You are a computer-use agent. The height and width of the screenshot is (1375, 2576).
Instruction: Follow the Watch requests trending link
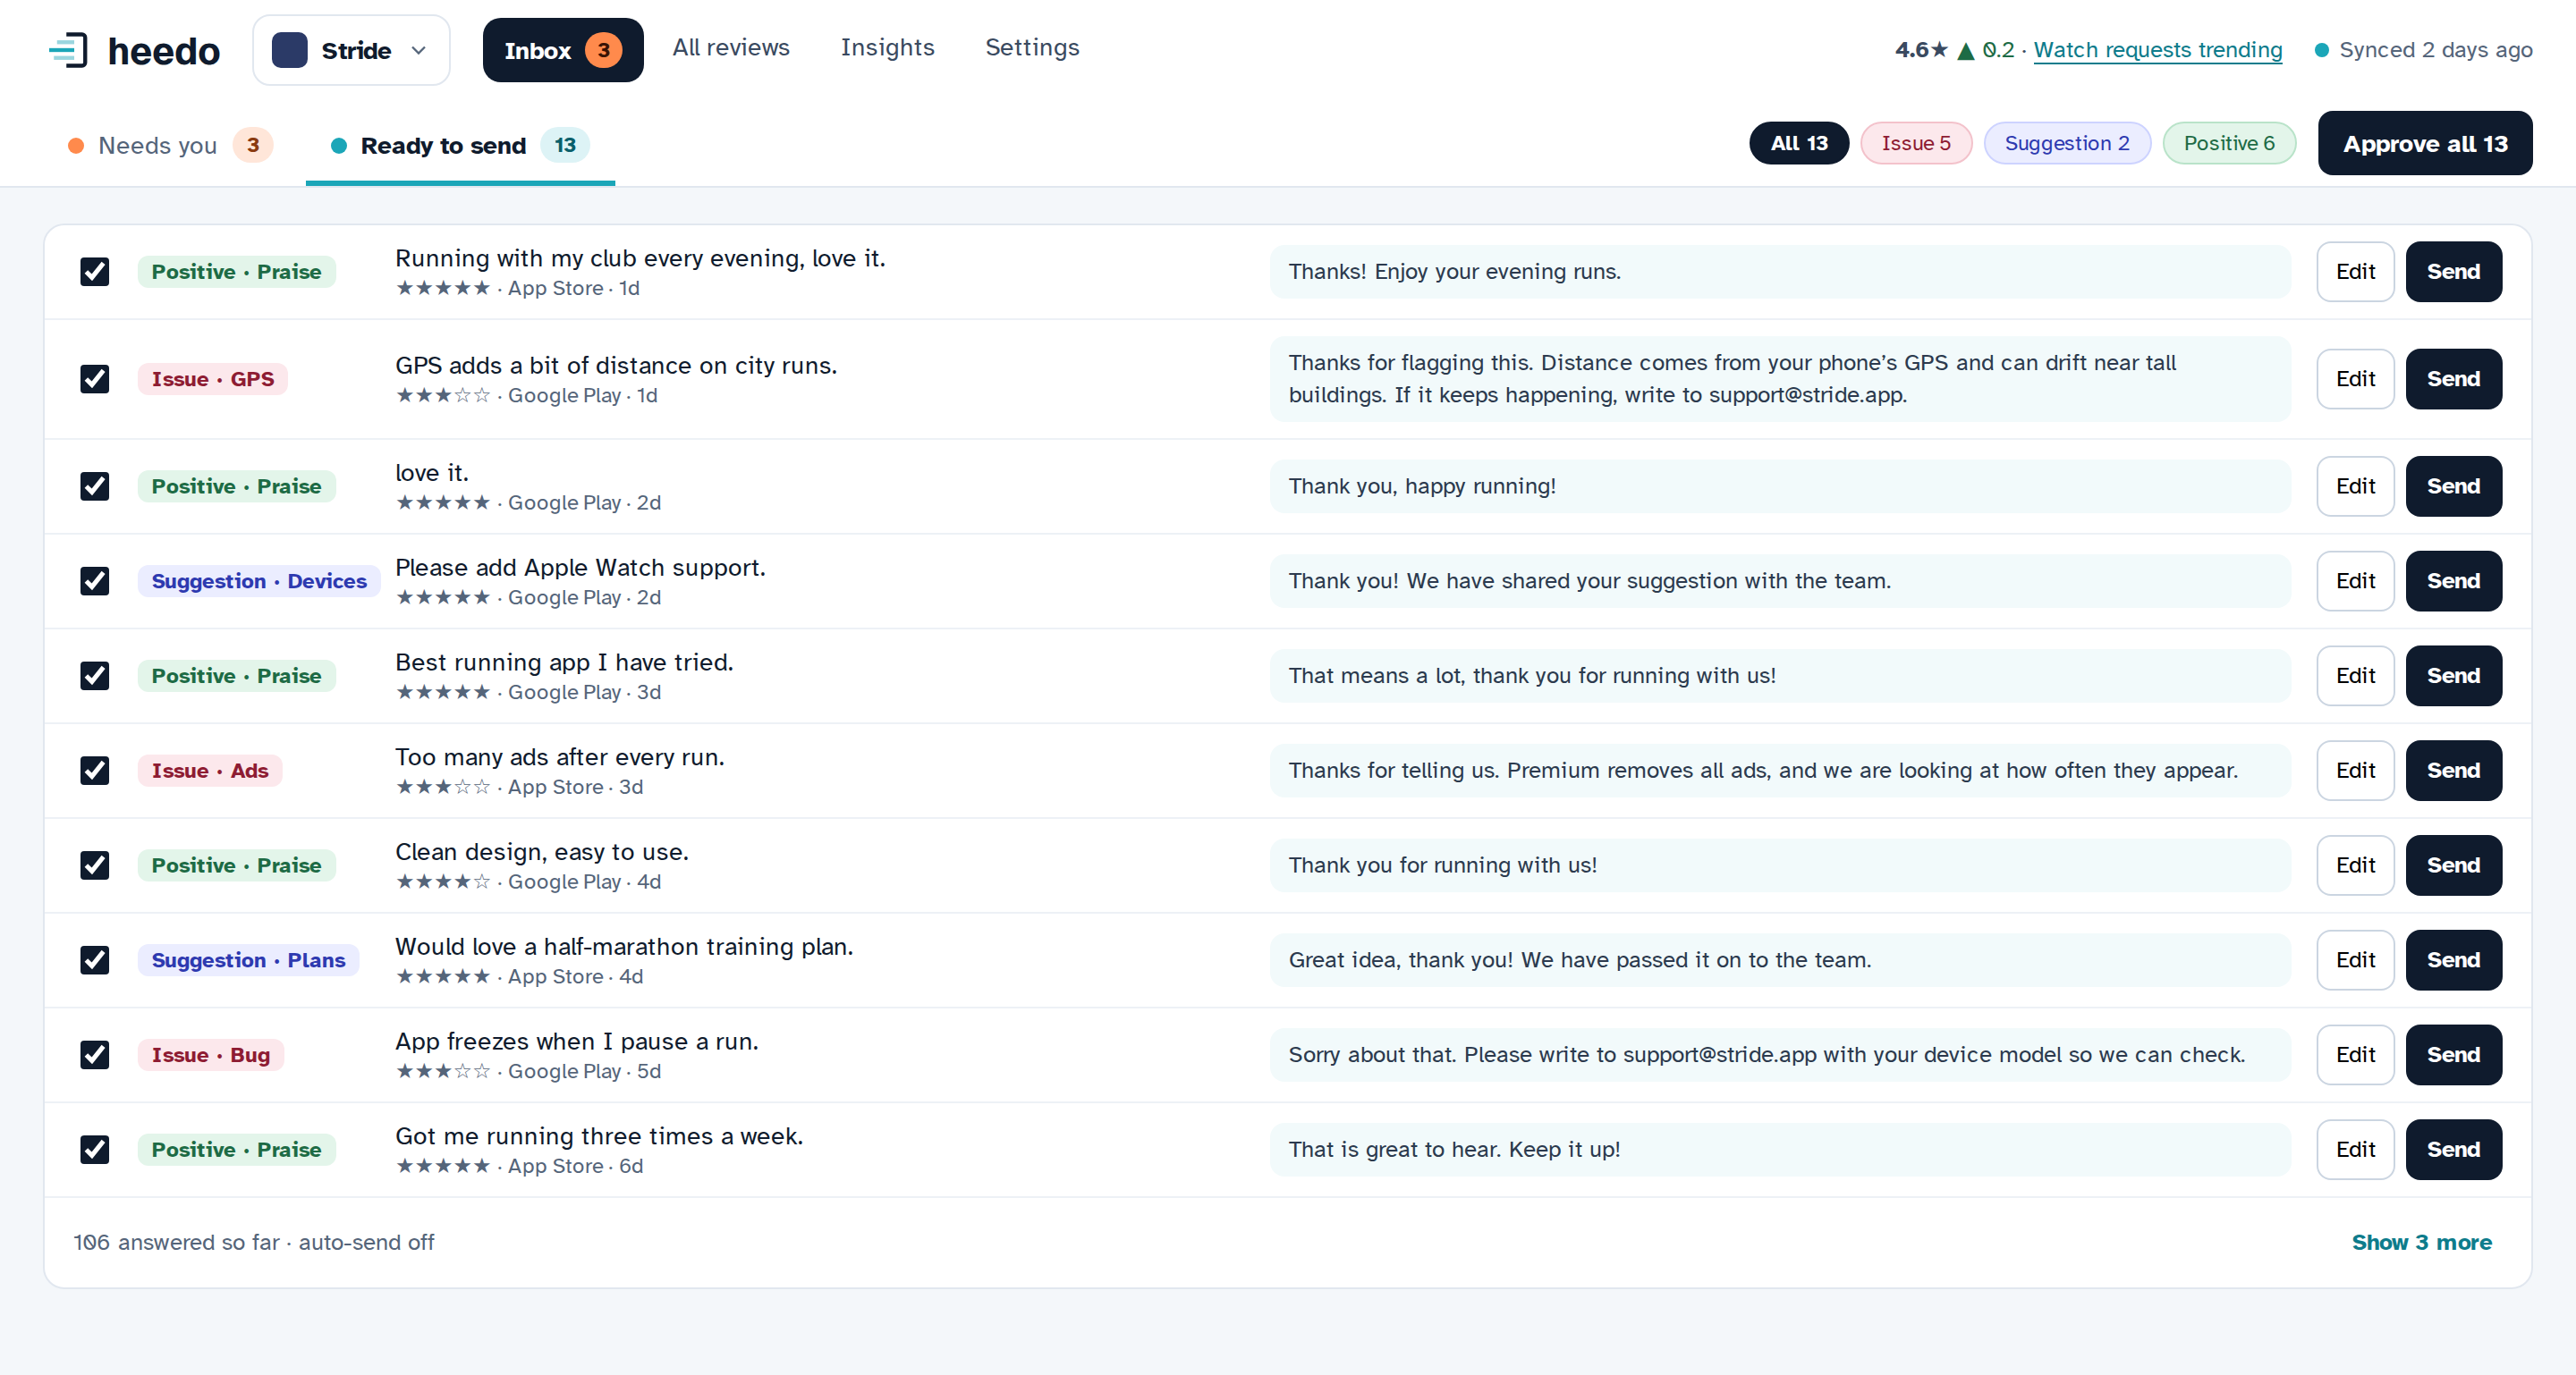click(2158, 50)
